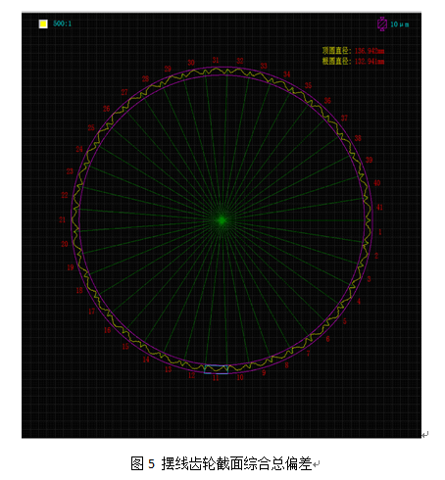Viewport: 445px width, 480px height.
Task: Click tooth number 41 label
Action: pyautogui.click(x=379, y=207)
